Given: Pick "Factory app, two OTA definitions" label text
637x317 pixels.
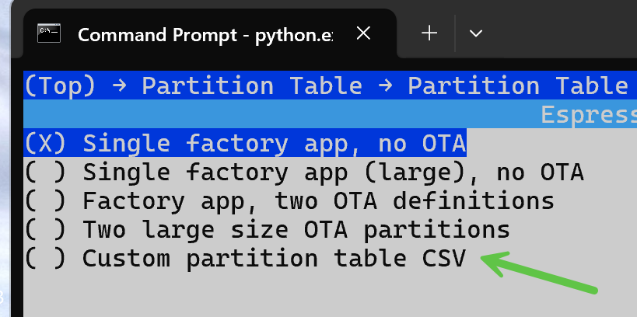Looking at the screenshot, I should (x=318, y=201).
